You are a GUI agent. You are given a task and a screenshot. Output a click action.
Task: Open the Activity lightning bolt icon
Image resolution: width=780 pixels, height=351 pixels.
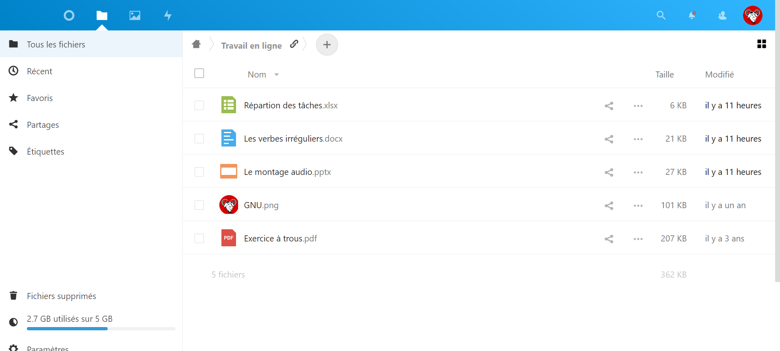click(x=167, y=15)
